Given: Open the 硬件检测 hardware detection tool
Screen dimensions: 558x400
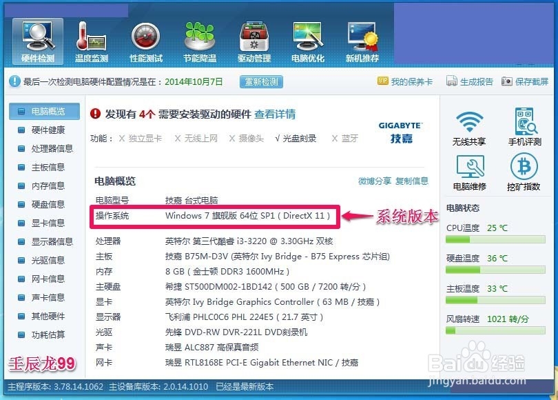Looking at the screenshot, I should pyautogui.click(x=38, y=41).
